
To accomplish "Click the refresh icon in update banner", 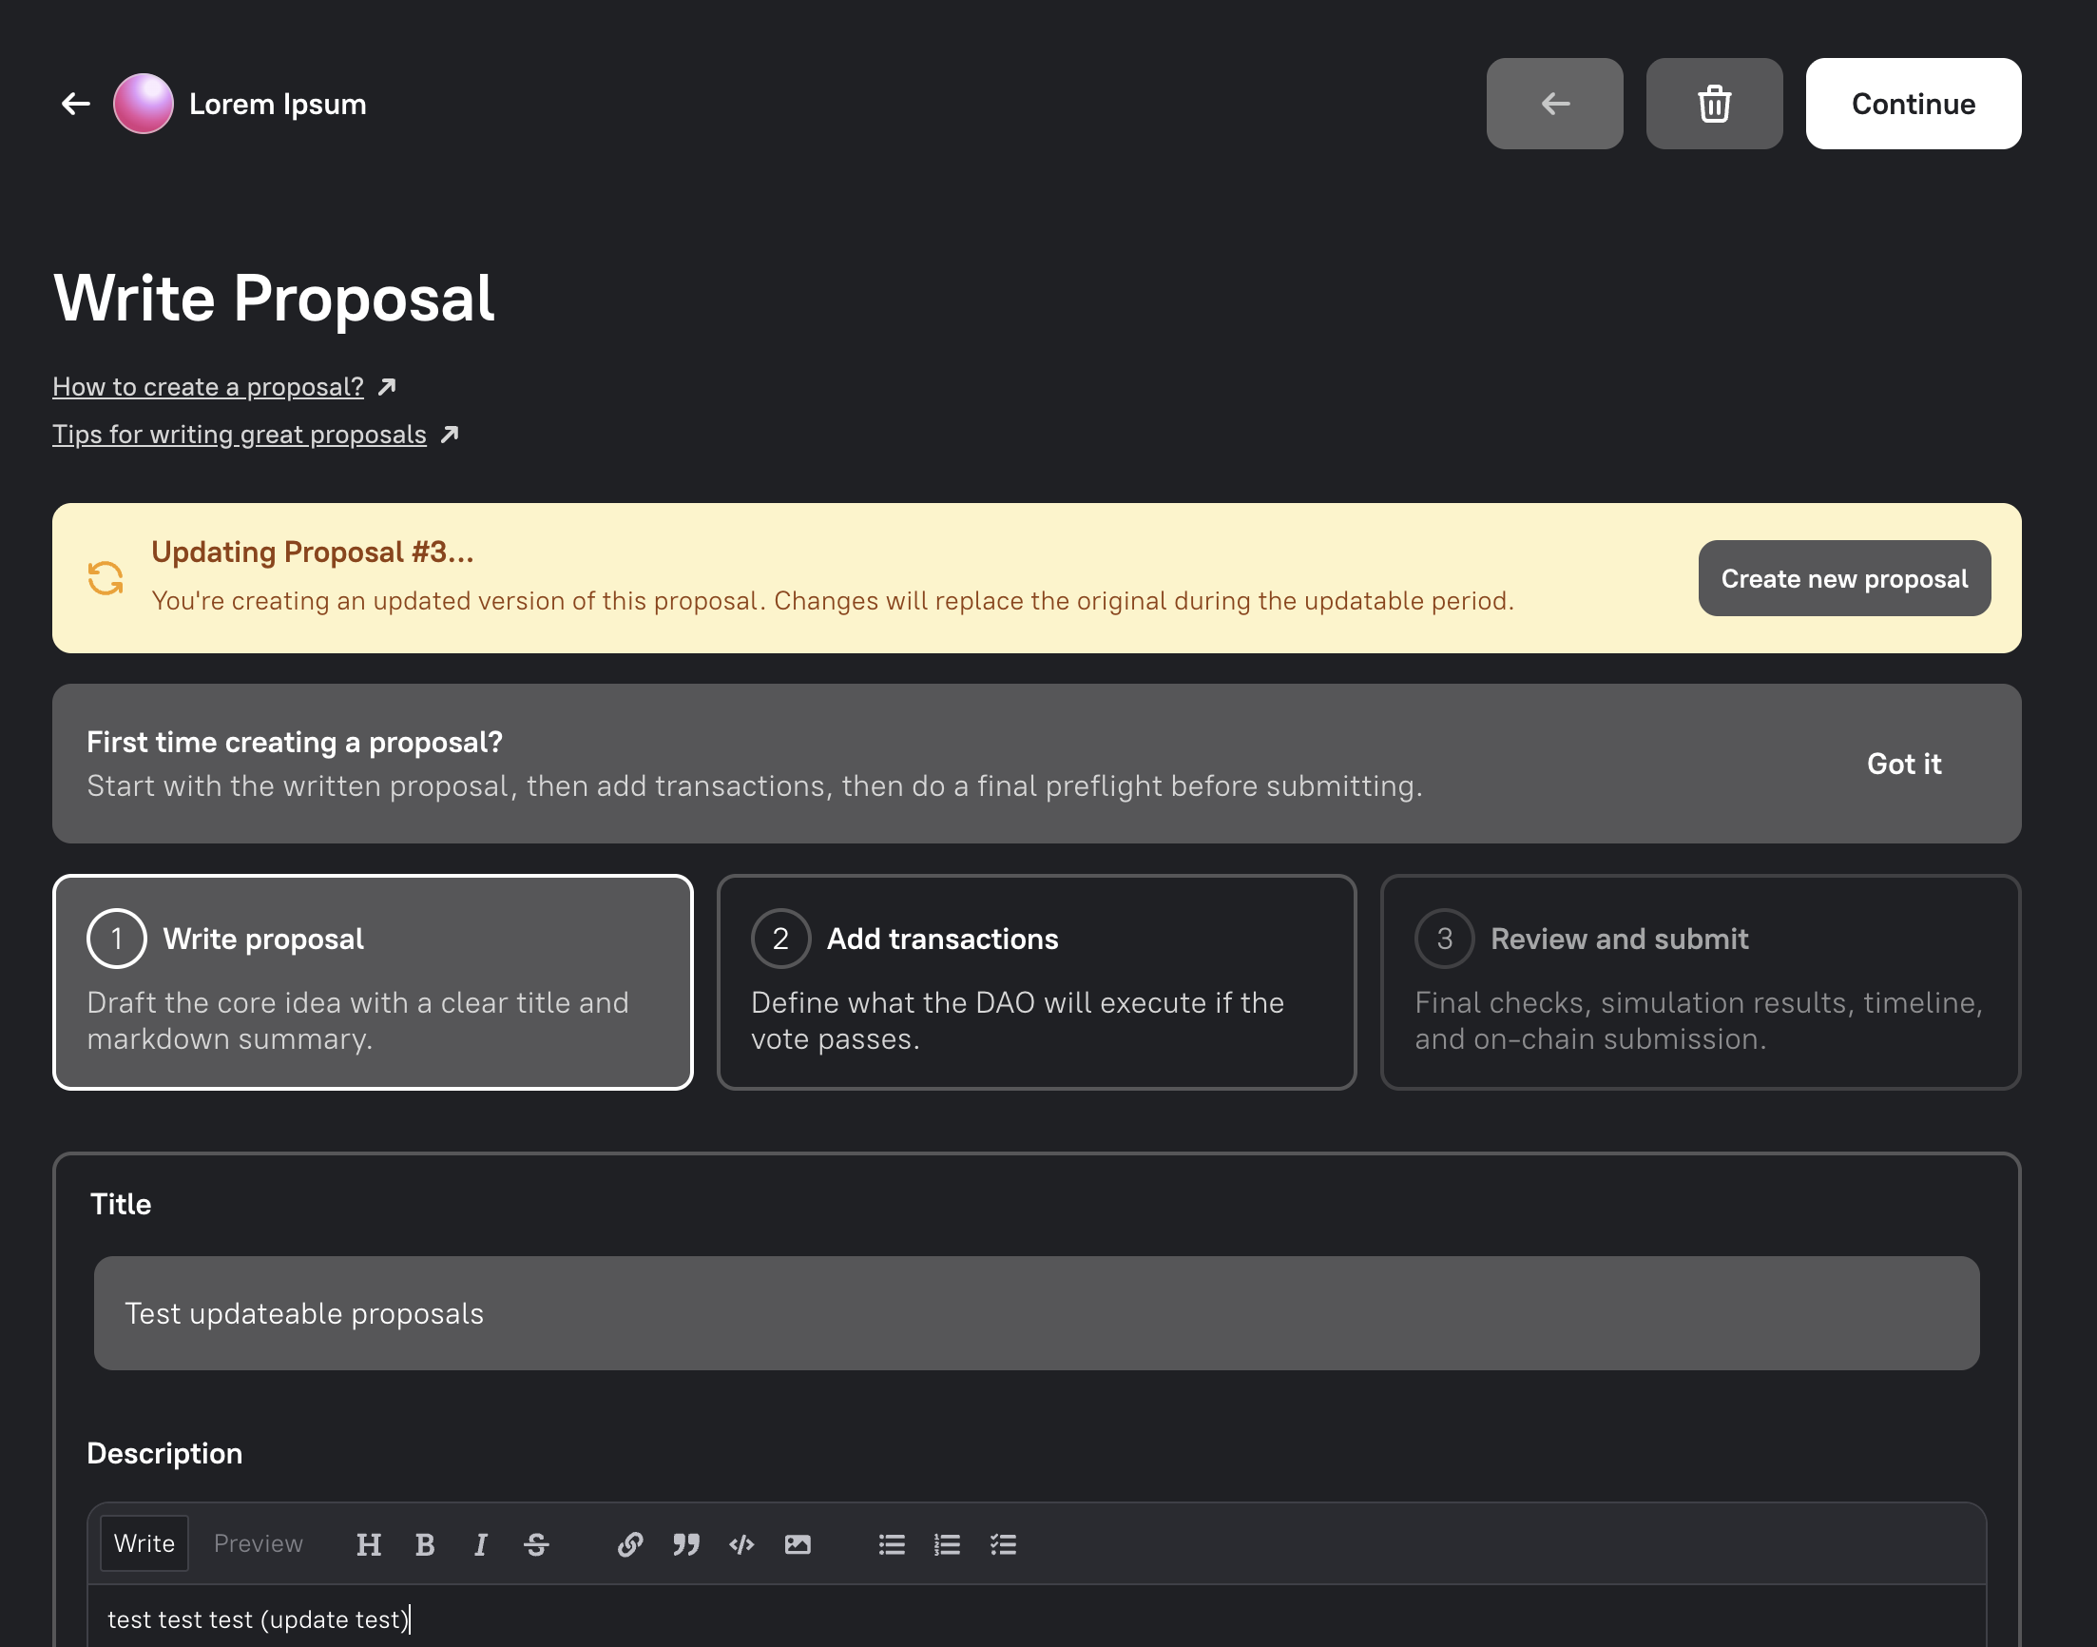I will click(106, 577).
